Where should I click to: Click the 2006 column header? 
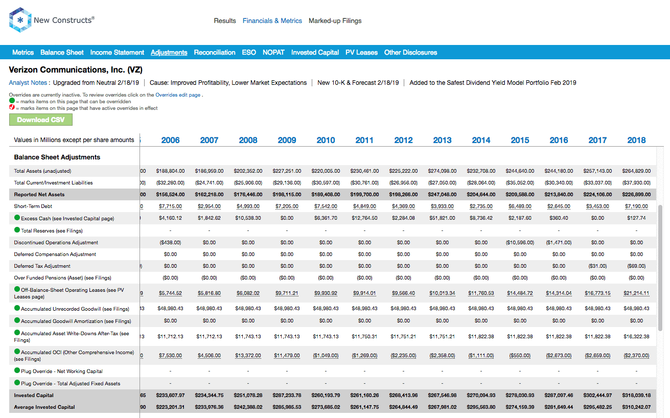pos(170,140)
